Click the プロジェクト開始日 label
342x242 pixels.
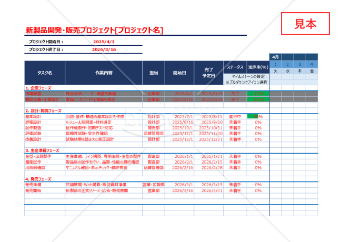pos(46,42)
